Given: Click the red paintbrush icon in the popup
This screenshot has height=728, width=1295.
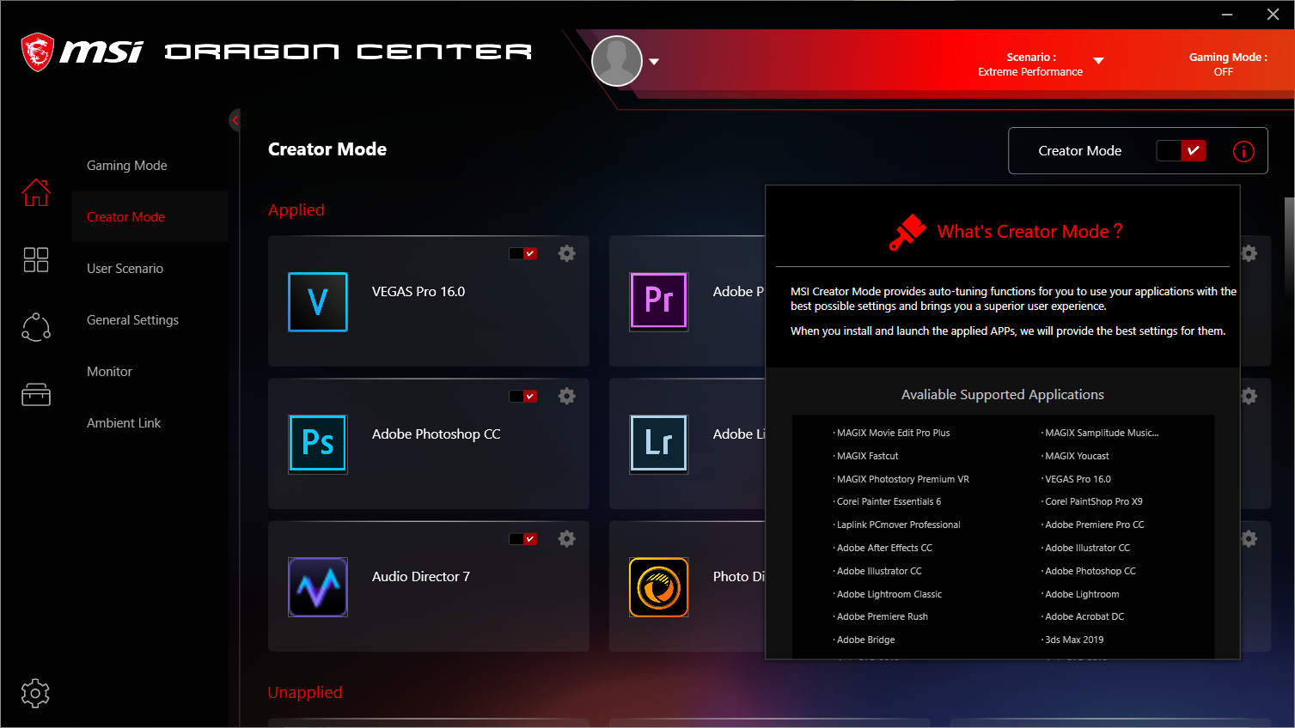Looking at the screenshot, I should 907,232.
